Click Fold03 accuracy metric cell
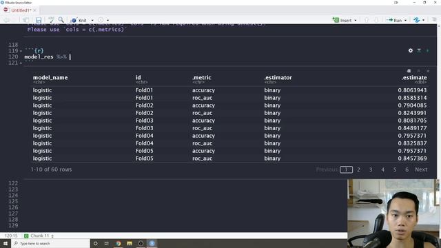The width and height of the screenshot is (441, 248). [203, 121]
